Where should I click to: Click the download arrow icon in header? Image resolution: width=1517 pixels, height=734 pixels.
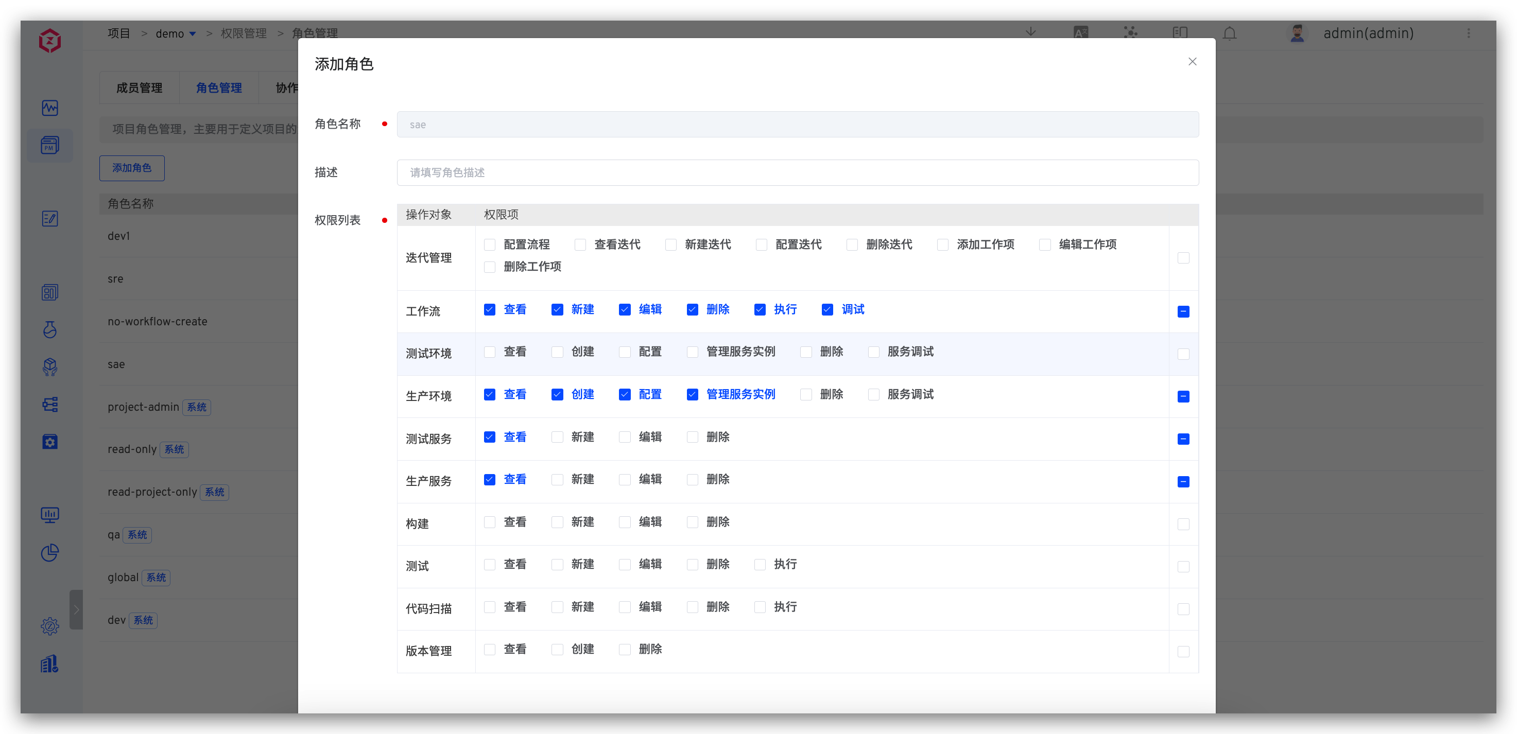coord(1030,32)
